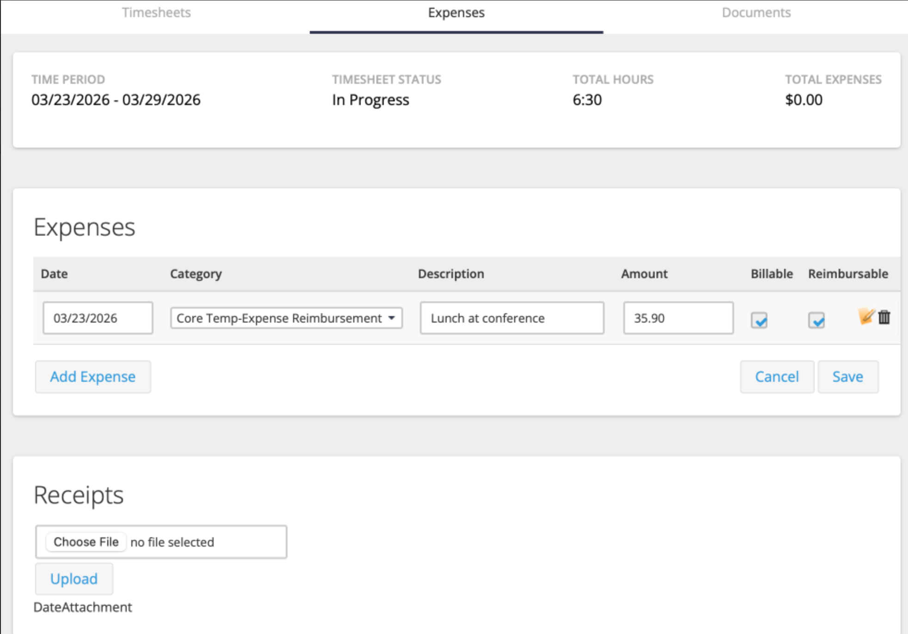
Task: Delete the expense with trash icon
Action: [884, 317]
